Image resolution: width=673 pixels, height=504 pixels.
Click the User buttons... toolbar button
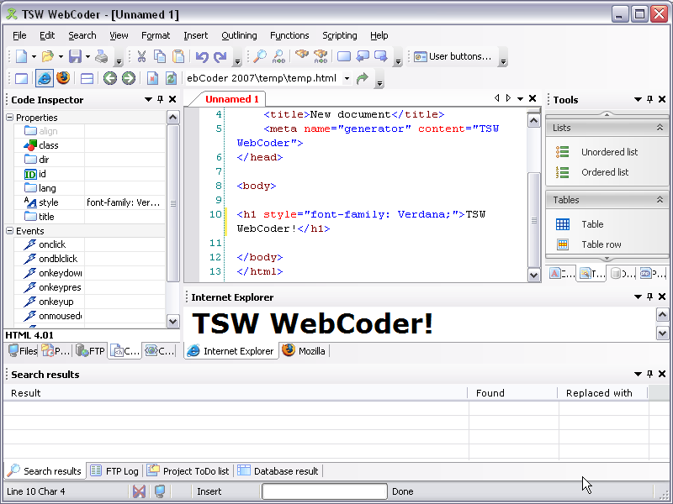pos(453,56)
